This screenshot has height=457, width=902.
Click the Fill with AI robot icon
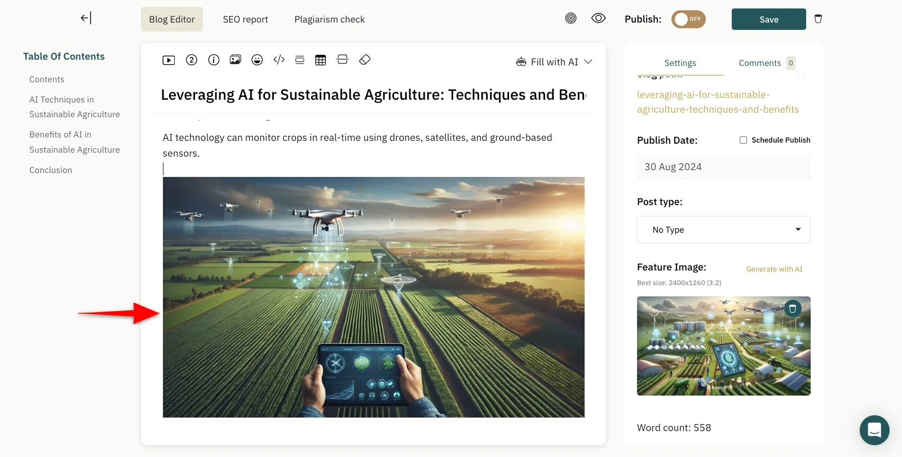click(521, 62)
